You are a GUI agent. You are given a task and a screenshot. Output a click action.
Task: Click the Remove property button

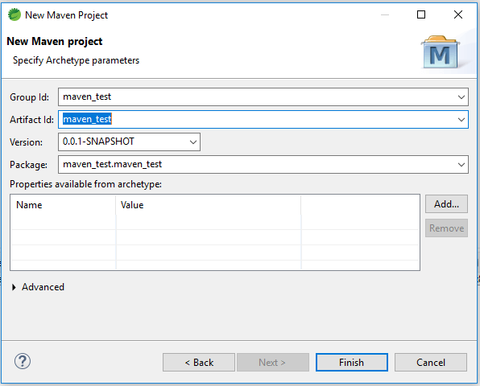[446, 228]
